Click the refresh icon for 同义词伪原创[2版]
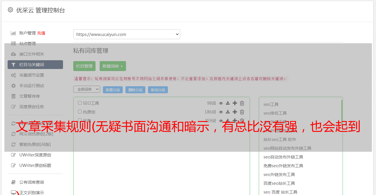This screenshot has height=195, width=376. point(13,134)
